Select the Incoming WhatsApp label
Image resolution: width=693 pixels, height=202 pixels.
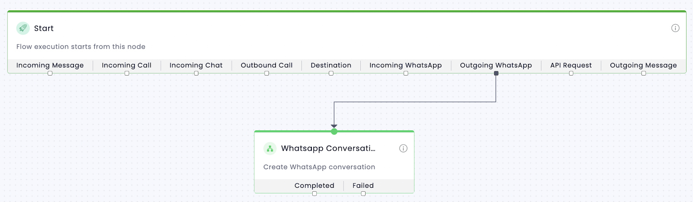click(x=405, y=65)
